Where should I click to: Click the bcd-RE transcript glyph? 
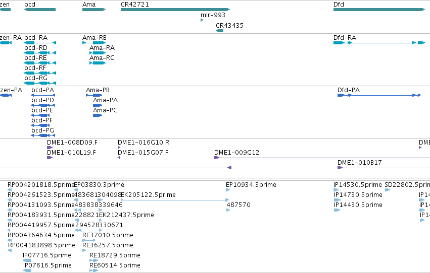pyautogui.click(x=40, y=63)
